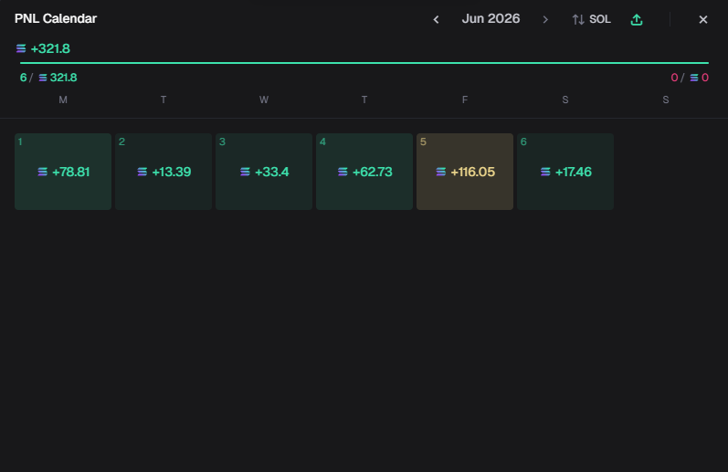Close the PNL Calendar panel
Viewport: 728px width, 472px height.
point(703,19)
